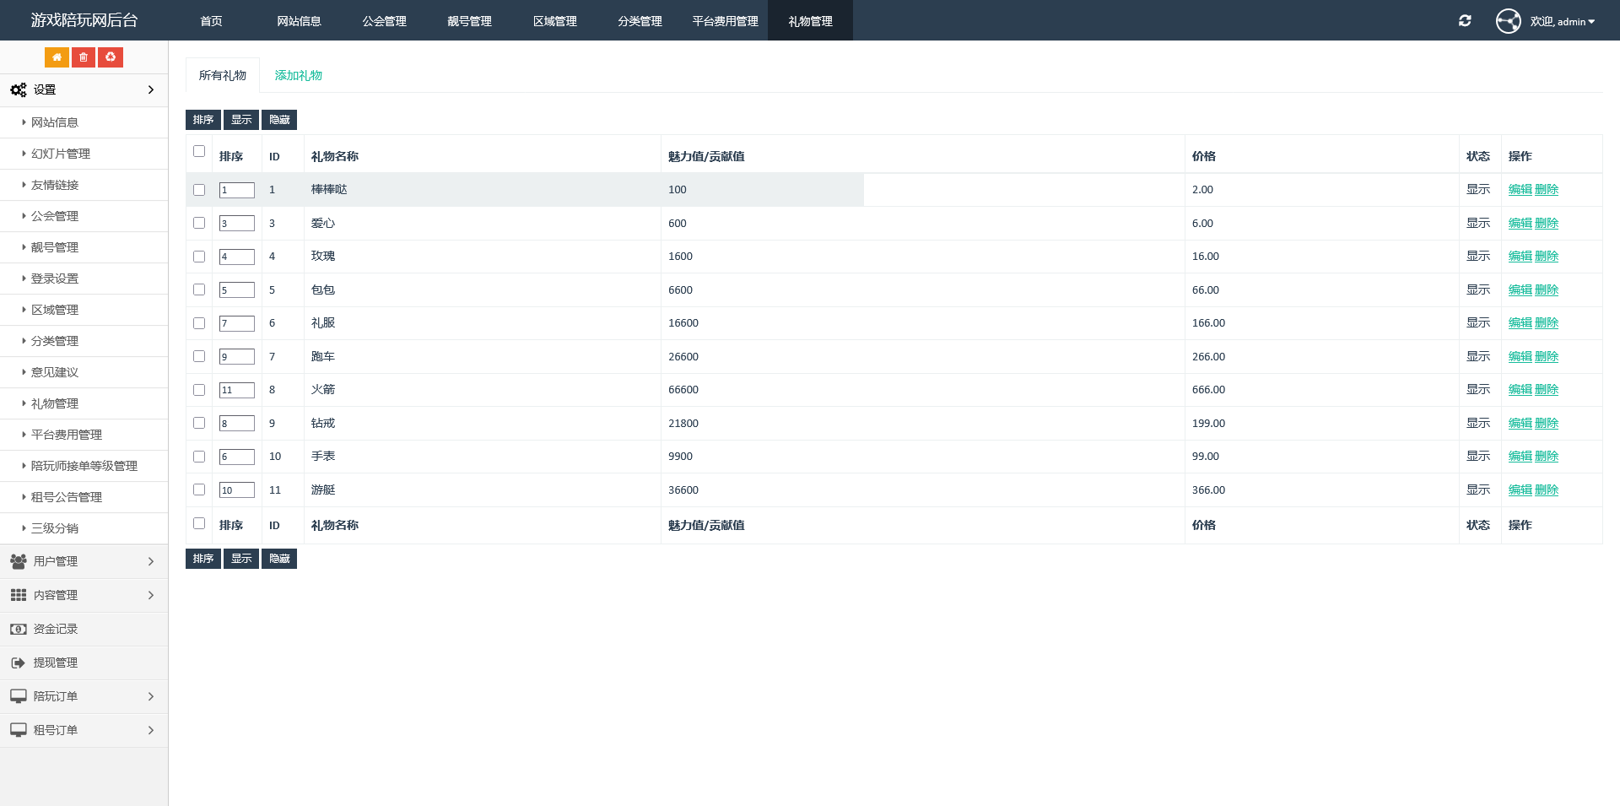This screenshot has width=1620, height=806.
Task: Open 三级分销 in the sidebar
Action: (55, 528)
